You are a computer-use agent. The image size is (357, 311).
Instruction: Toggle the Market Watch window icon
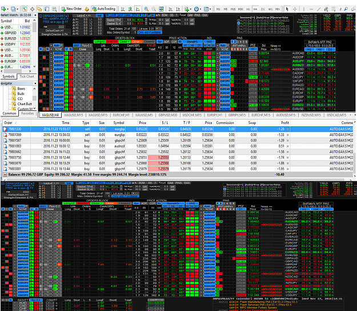point(25,9)
